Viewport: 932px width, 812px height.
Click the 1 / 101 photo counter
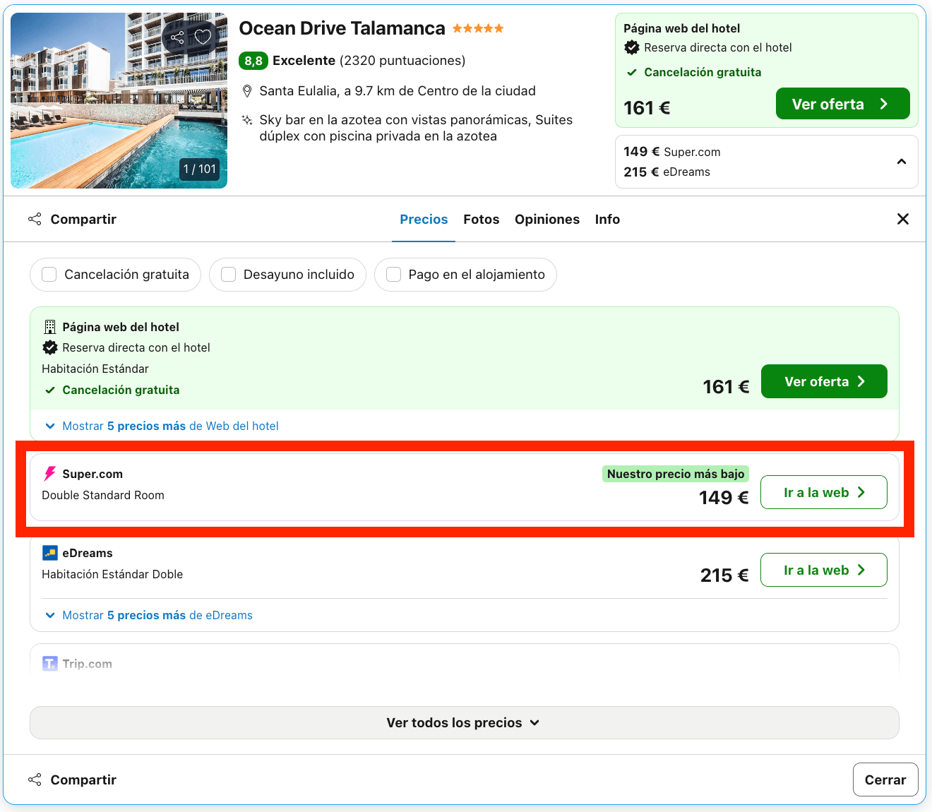[200, 169]
